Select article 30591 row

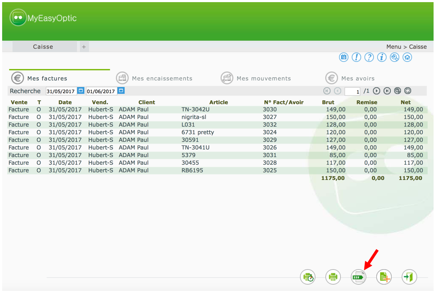click(217, 140)
